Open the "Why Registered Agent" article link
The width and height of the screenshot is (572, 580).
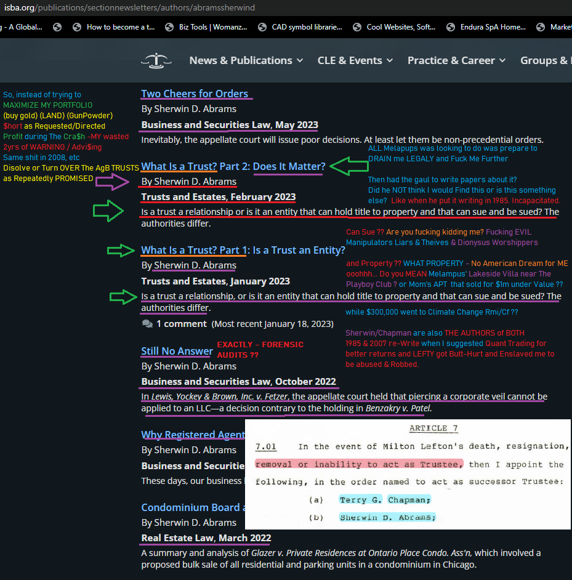tap(193, 435)
